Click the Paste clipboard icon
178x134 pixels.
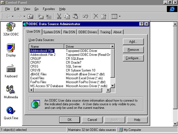click(75, 16)
